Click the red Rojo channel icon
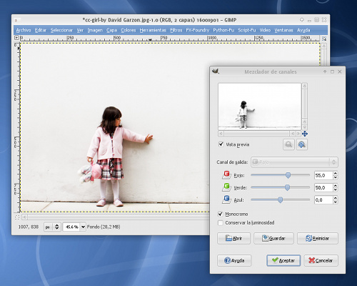This screenshot has width=357, height=286. [x=226, y=174]
